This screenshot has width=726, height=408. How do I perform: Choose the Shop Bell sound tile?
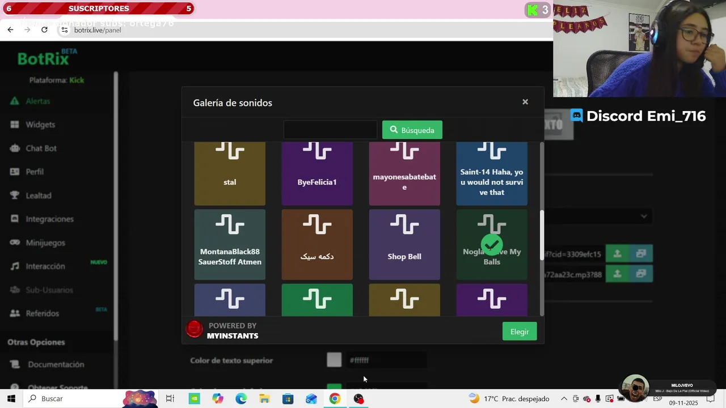[x=404, y=245]
